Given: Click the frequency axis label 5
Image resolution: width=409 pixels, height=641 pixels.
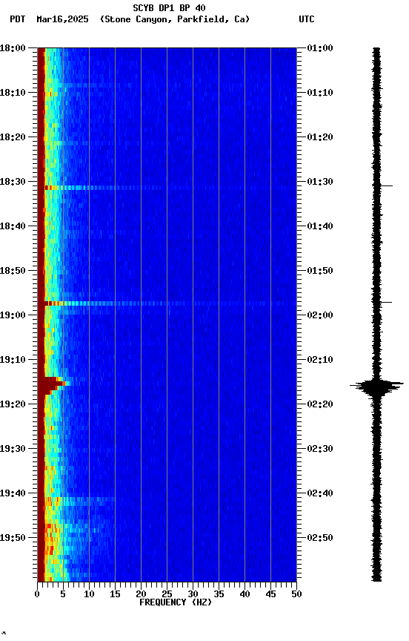Looking at the screenshot, I should click(x=63, y=594).
